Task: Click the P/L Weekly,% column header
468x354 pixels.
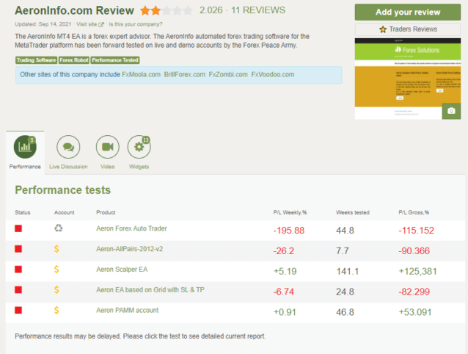Action: [290, 212]
